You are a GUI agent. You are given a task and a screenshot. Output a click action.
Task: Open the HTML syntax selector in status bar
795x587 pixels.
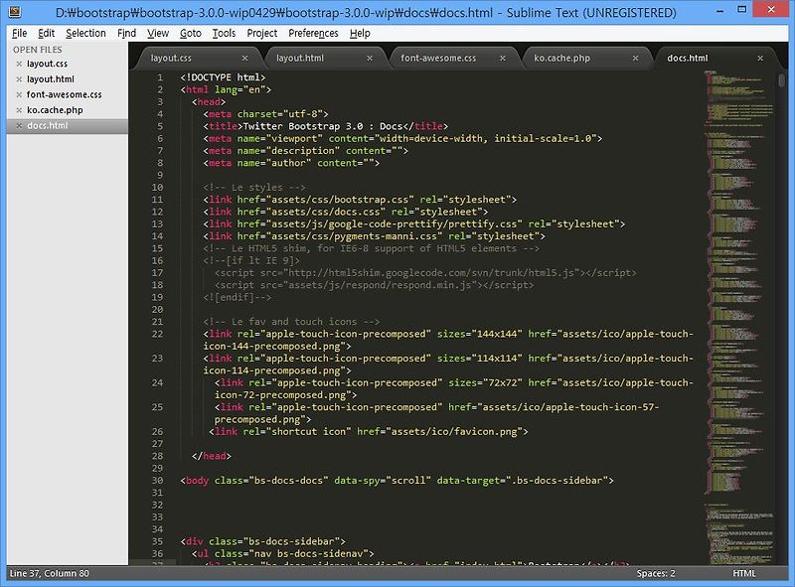(743, 573)
